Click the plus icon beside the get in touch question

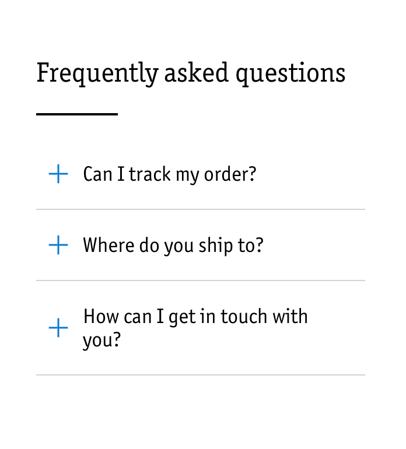(x=58, y=328)
